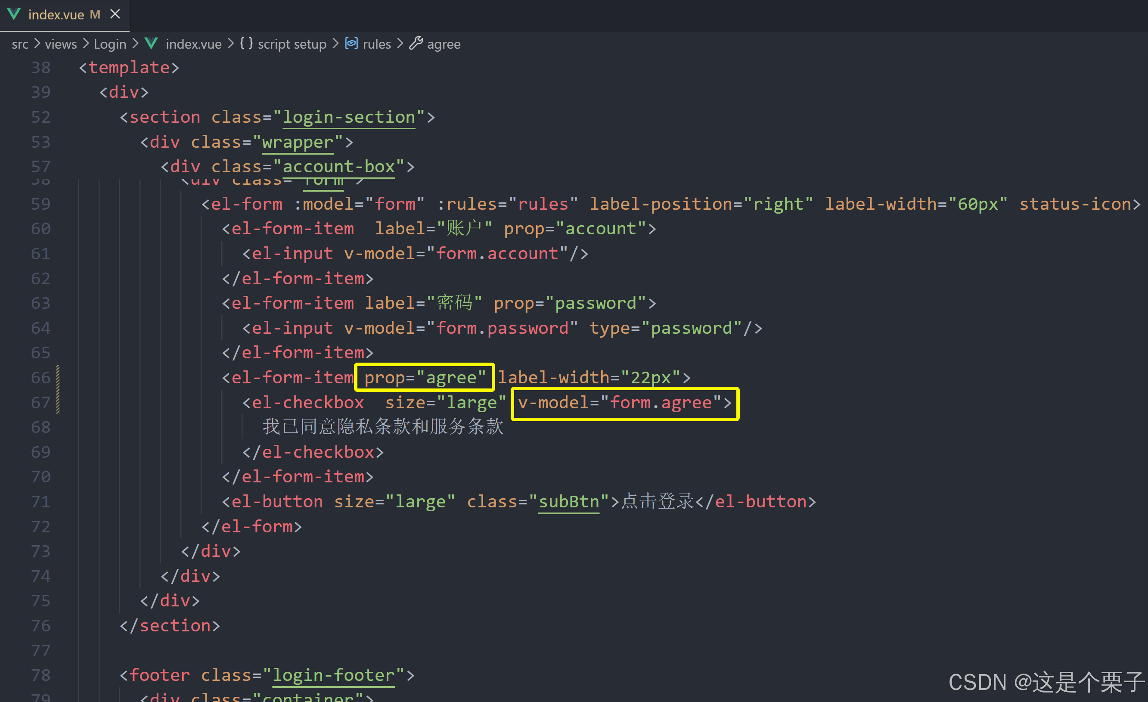Select the script setup breadcrumb item
The height and width of the screenshot is (702, 1148).
(292, 44)
